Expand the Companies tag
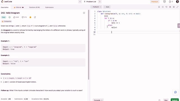Image resolution: width=180 pixels, height=101 pixels. click(x=6, y=21)
